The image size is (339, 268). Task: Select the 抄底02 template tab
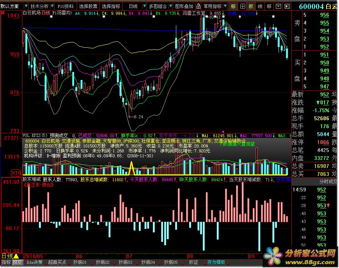pyautogui.click(x=103, y=262)
